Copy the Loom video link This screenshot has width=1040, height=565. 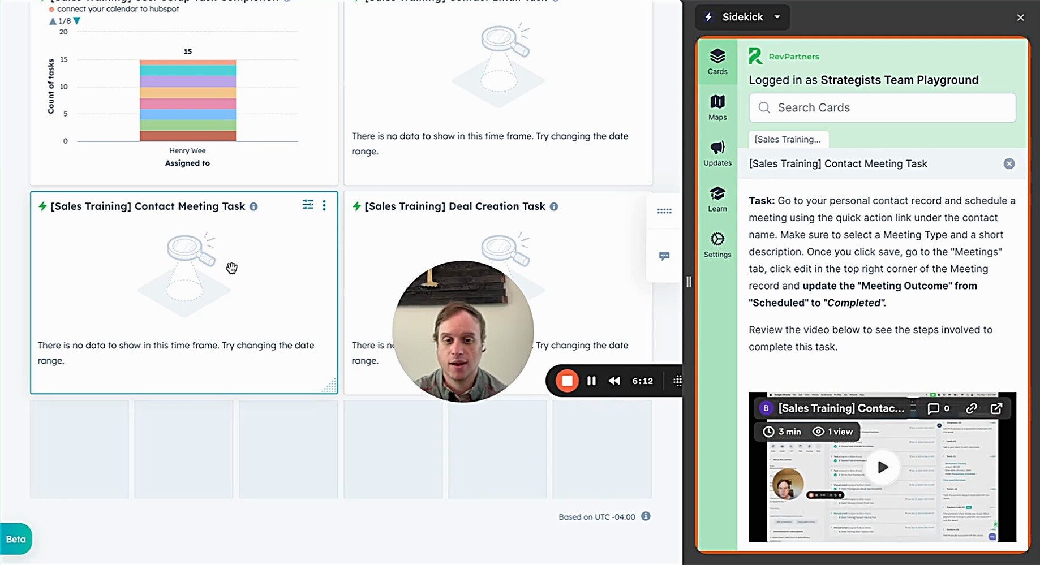point(971,408)
